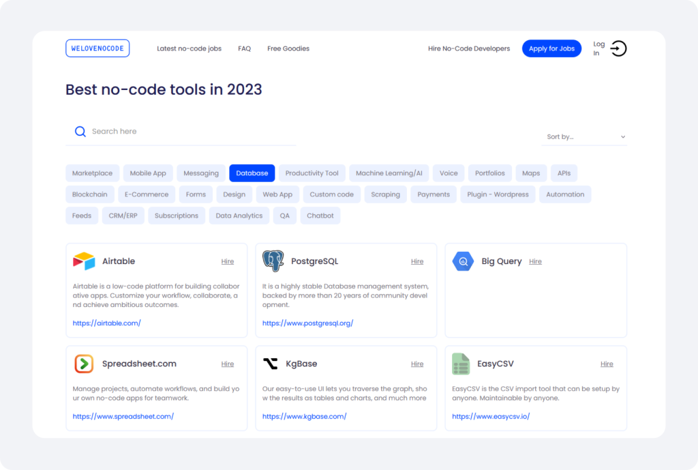Click Hire on the Airtable card
The height and width of the screenshot is (470, 698).
pyautogui.click(x=228, y=261)
